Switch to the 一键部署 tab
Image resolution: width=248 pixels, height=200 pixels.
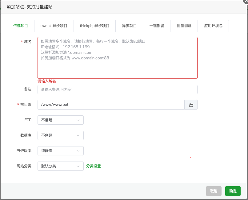pyautogui.click(x=157, y=26)
